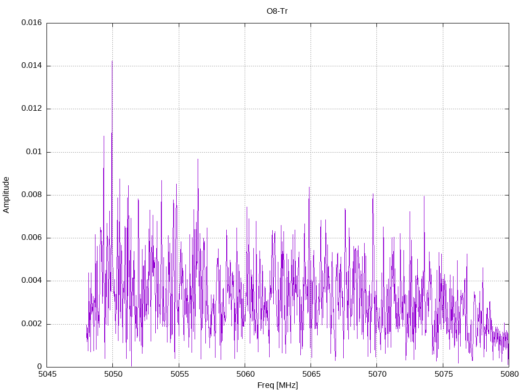Click the 5065 x-axis tick label

pyautogui.click(x=311, y=375)
